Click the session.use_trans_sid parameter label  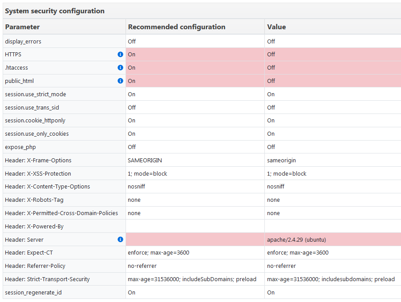coord(32,107)
